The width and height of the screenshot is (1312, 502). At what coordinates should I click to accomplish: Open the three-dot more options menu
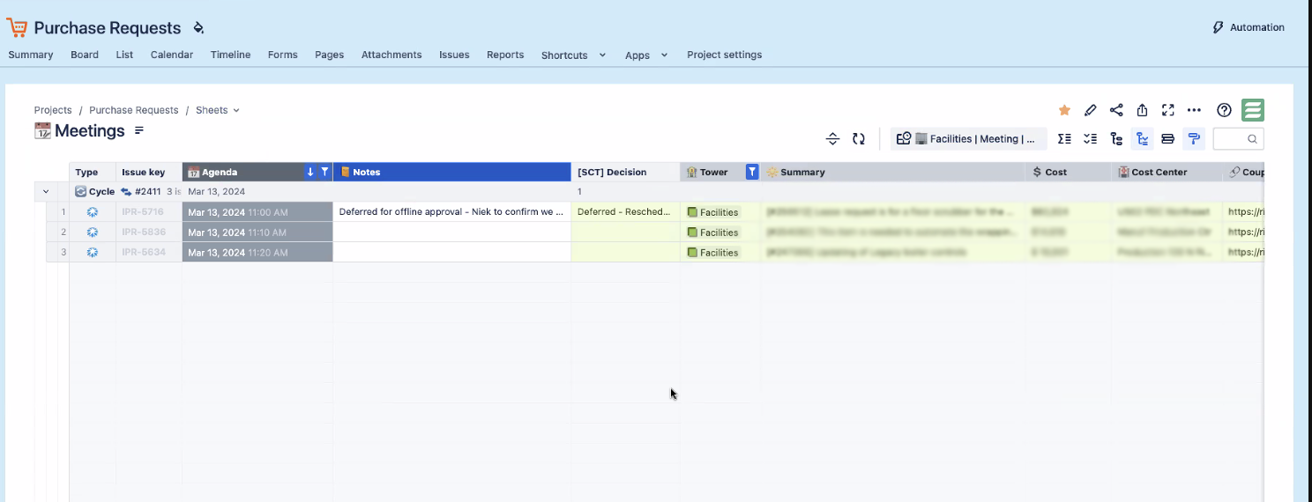pos(1194,110)
